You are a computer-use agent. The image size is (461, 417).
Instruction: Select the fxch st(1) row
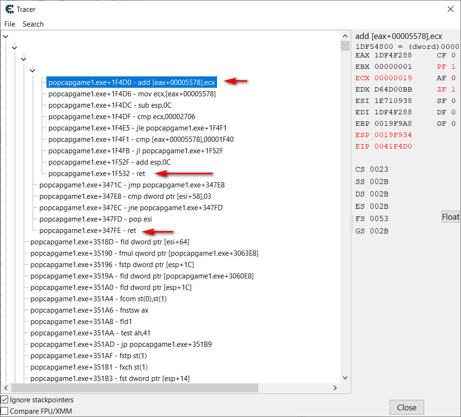tap(89, 367)
